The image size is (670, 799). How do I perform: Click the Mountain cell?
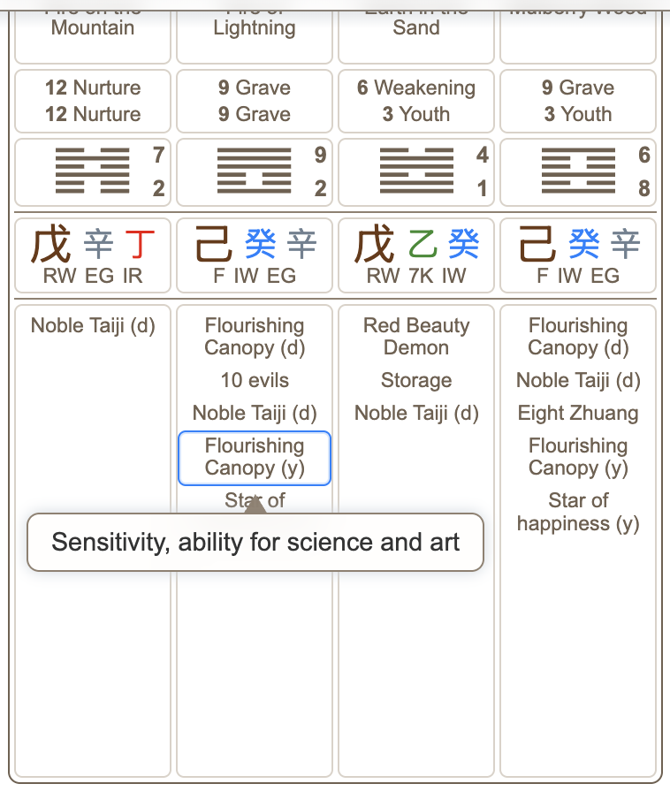coord(93,35)
